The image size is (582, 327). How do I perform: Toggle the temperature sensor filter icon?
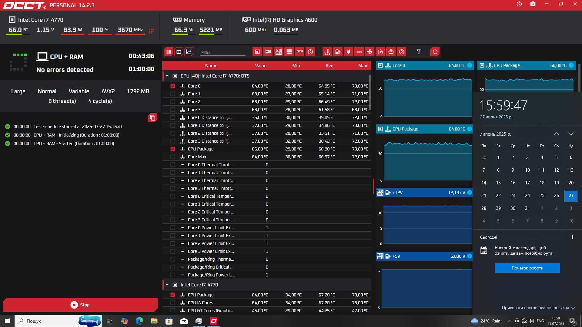point(327,52)
